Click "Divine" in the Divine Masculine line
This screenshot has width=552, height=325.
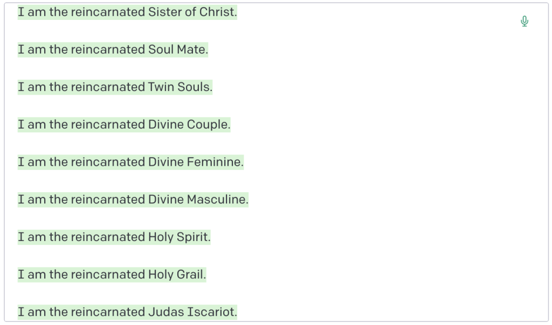(x=165, y=200)
